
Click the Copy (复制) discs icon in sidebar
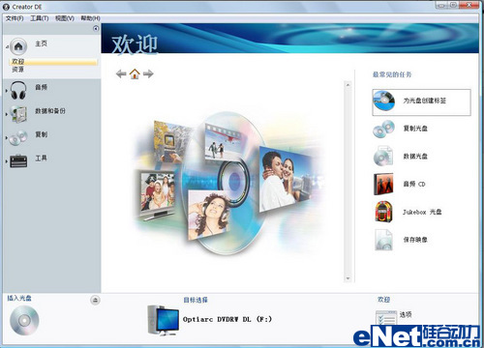pos(18,137)
